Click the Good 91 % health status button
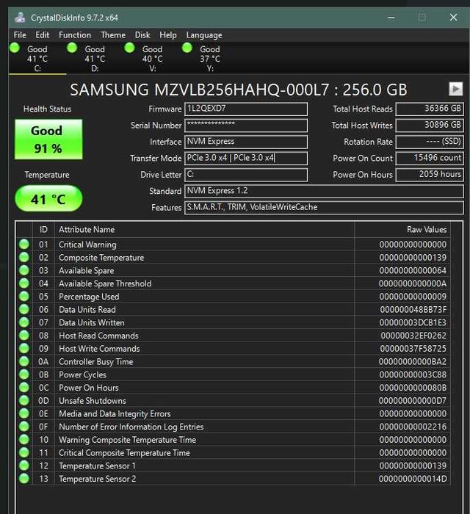470x514 pixels. [48, 140]
